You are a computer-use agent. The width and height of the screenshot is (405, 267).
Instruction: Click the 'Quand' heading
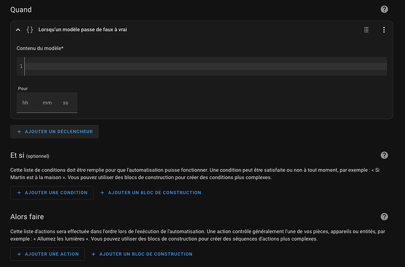point(21,9)
